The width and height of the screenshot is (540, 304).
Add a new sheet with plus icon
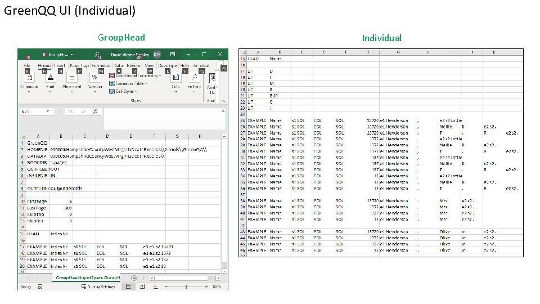(134, 278)
